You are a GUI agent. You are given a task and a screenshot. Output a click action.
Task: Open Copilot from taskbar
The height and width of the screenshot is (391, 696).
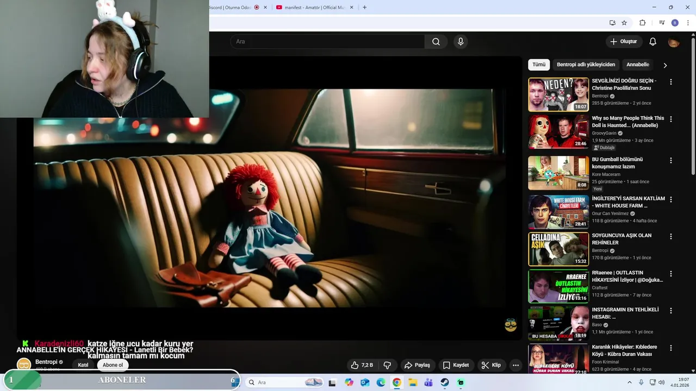click(349, 382)
